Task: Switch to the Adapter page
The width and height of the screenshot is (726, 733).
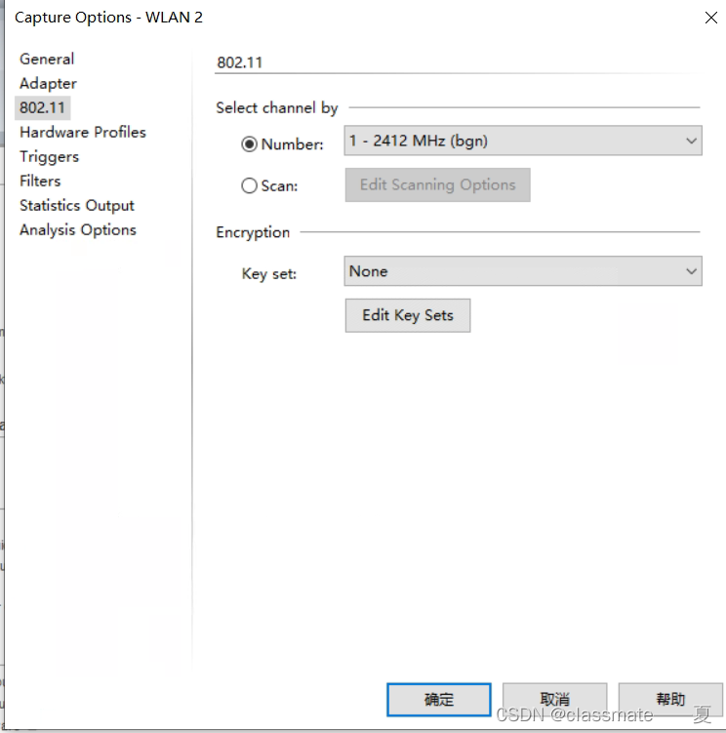Action: pyautogui.click(x=48, y=83)
